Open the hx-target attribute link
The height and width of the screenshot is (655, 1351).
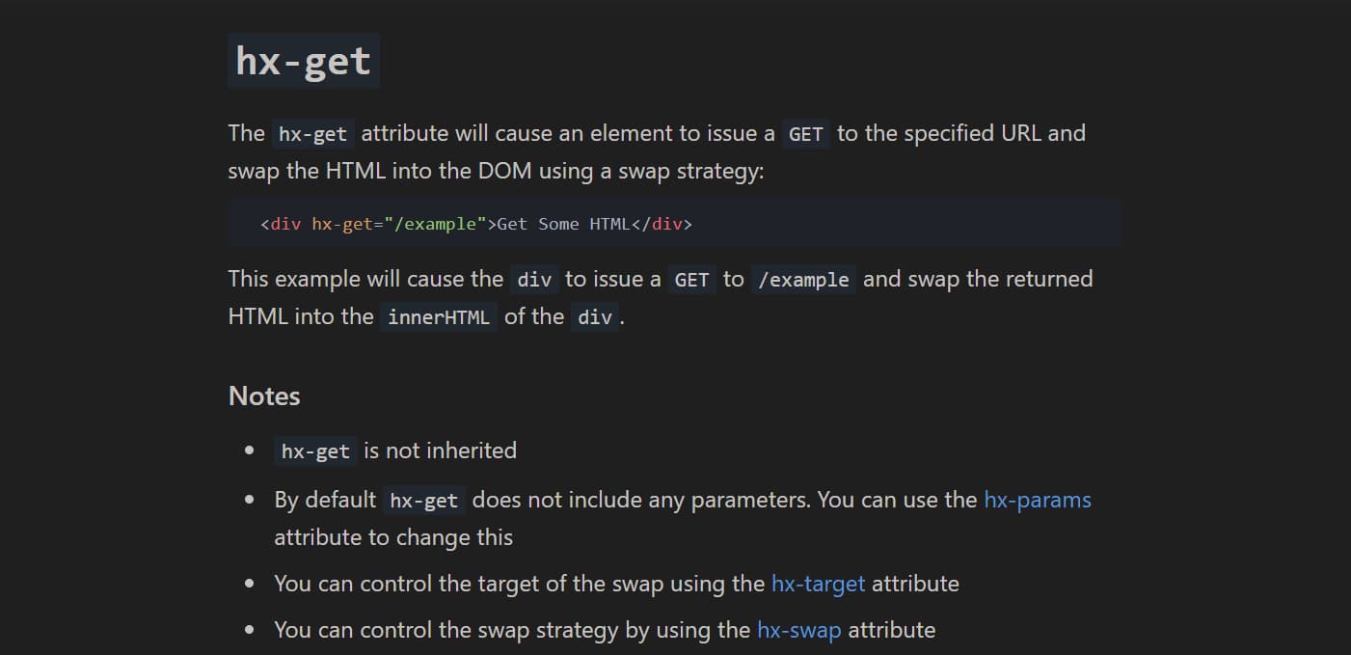tap(818, 584)
